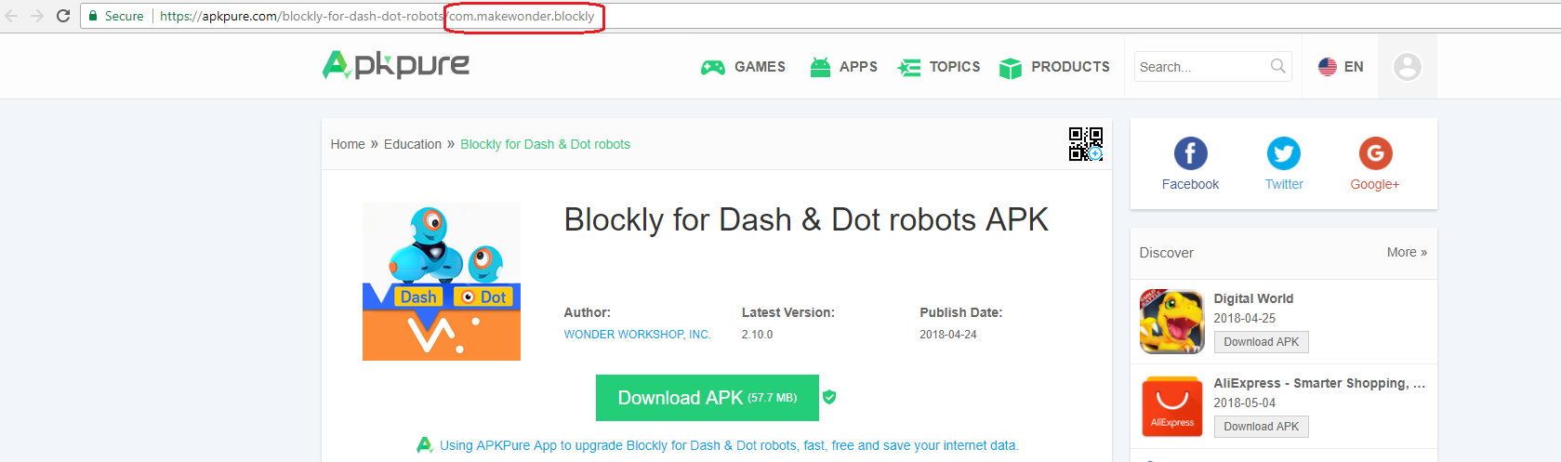Open WONDER WORKSHOP, INC. author link
Screen dimensions: 1561x462
[637, 335]
